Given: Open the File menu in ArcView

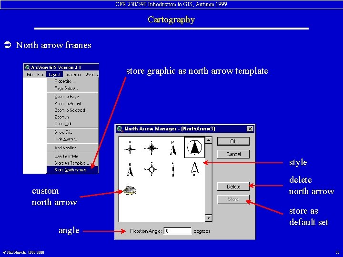Looking at the screenshot, I should click(30, 75).
